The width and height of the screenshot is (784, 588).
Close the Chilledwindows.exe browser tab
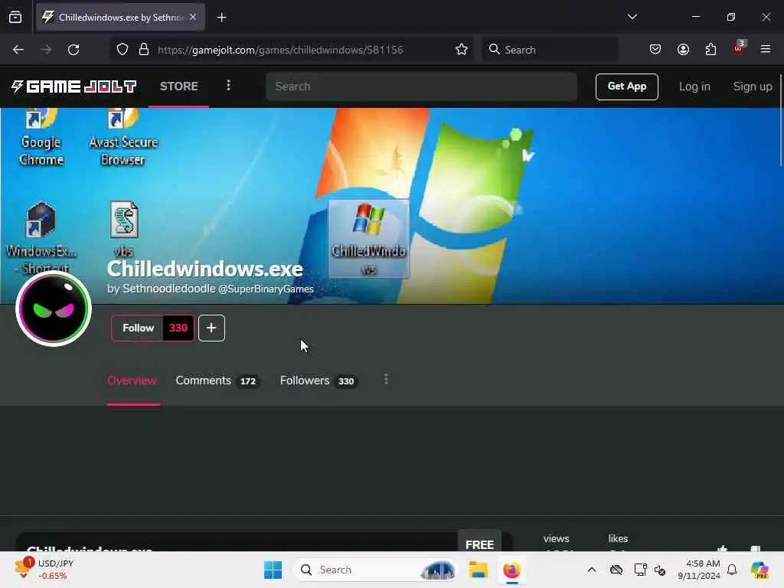[193, 18]
